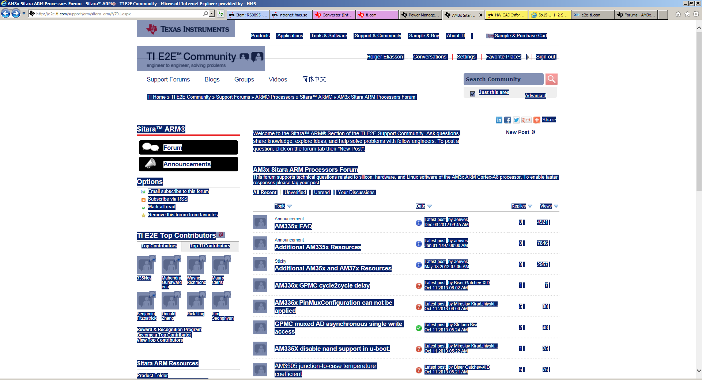The height and width of the screenshot is (380, 702).
Task: Open Benjamin Fitzpatrick's contributor avatar
Action: tap(146, 300)
